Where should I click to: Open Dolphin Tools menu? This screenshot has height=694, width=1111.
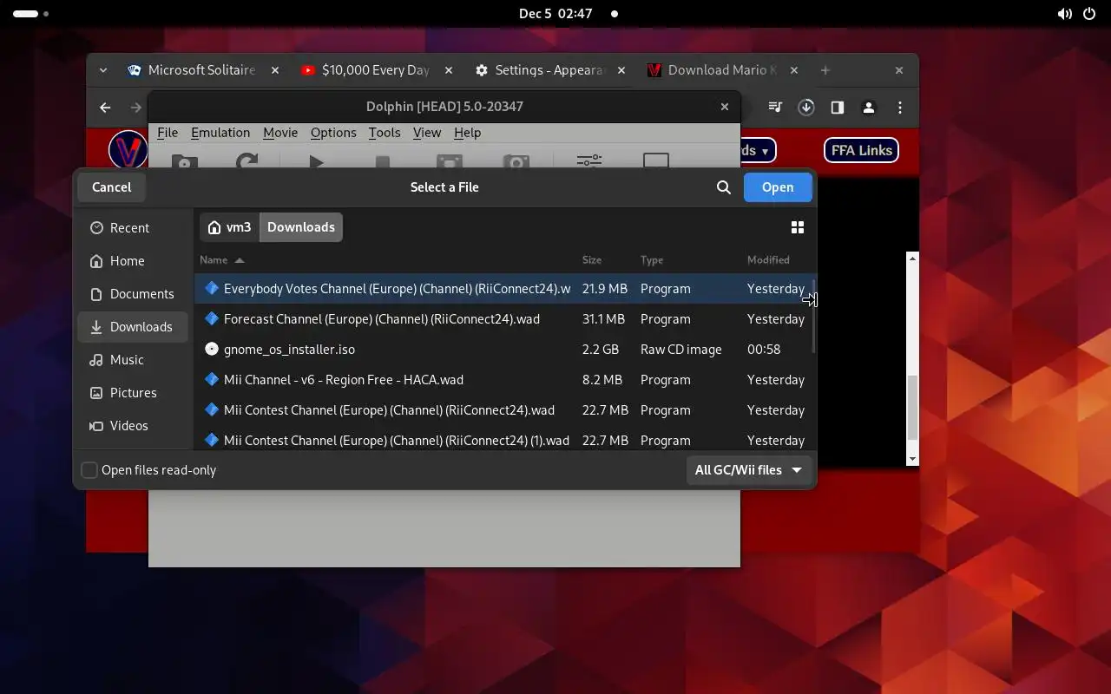point(385,133)
